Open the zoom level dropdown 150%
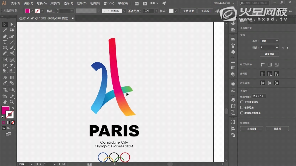This screenshot has width=296, height=166. 31,164
